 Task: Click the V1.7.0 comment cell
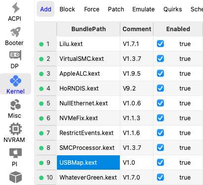pos(137,178)
